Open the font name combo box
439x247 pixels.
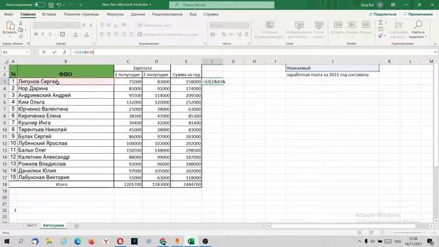(x=49, y=25)
